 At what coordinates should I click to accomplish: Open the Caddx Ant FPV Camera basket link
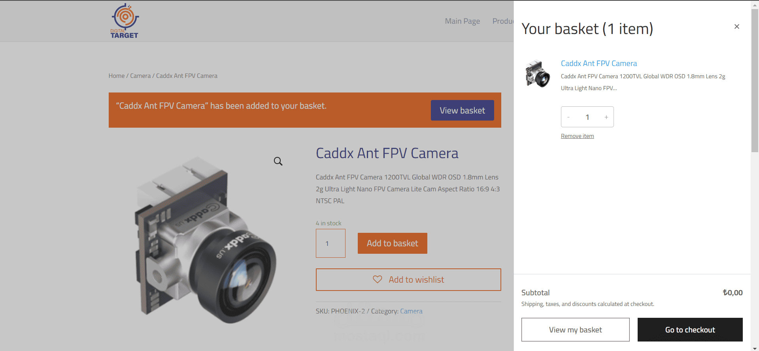599,63
